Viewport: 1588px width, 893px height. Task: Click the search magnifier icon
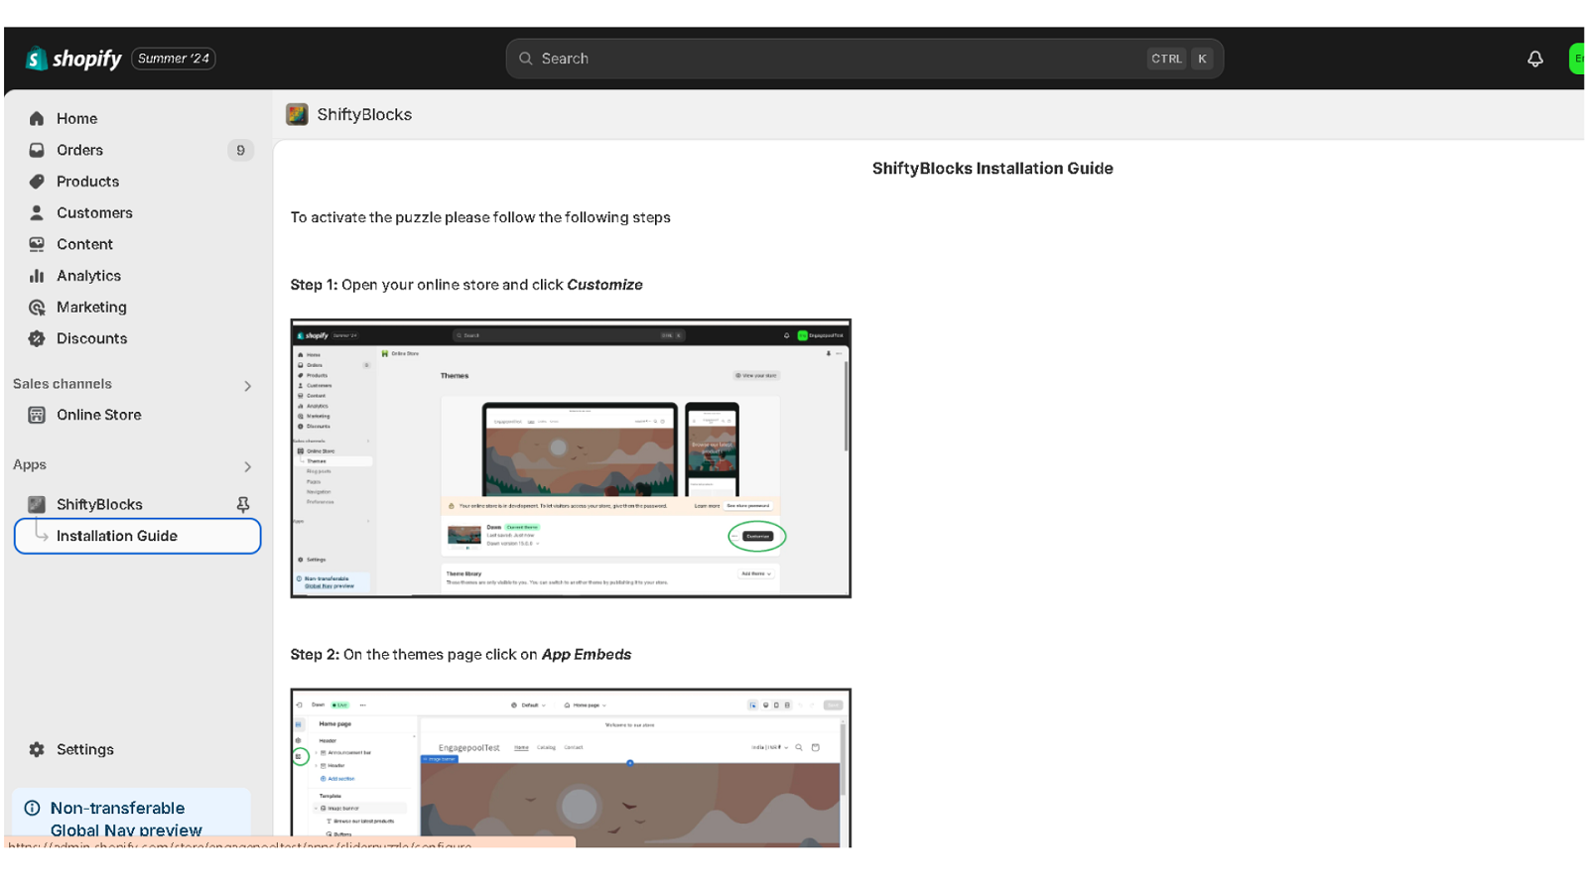pos(526,59)
